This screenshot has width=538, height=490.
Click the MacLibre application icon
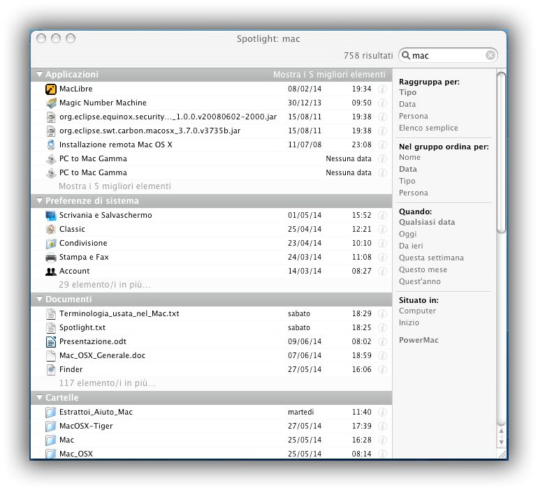pos(51,89)
